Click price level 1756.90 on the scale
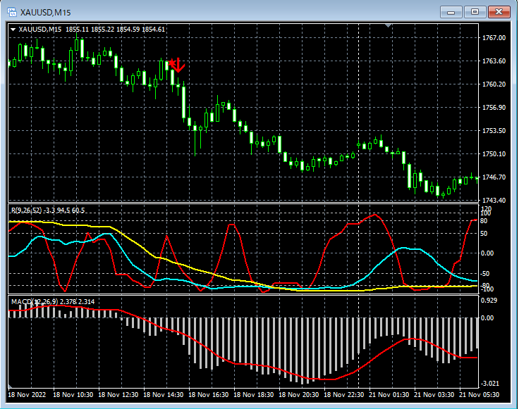Viewport: 519px width, 409px height. pyautogui.click(x=494, y=108)
